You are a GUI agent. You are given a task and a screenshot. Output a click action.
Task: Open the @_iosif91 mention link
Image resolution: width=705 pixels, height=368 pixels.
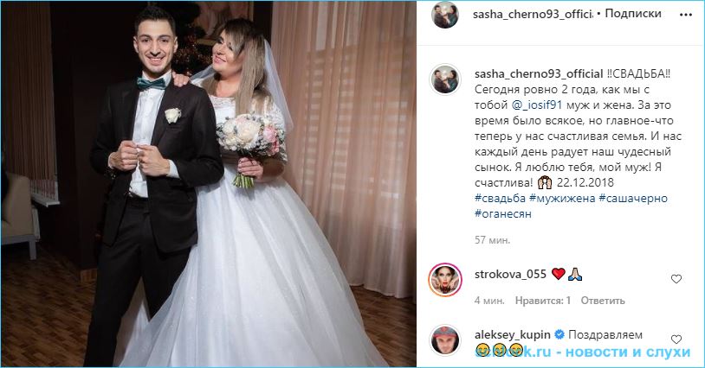[537, 105]
